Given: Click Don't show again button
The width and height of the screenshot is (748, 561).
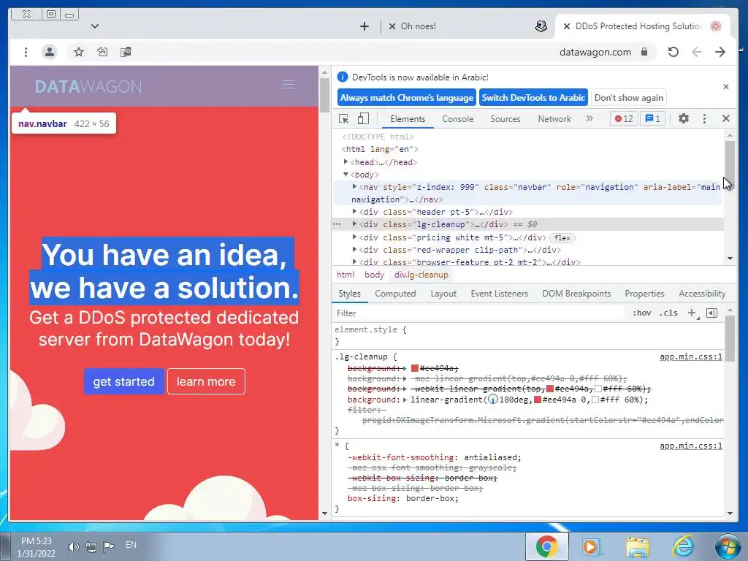Looking at the screenshot, I should 629,98.
